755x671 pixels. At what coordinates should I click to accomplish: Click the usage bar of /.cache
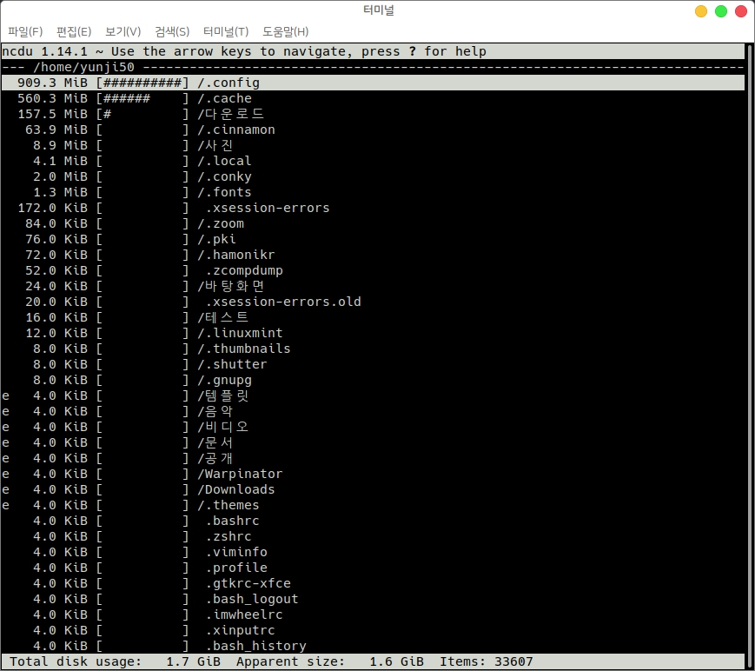click(x=142, y=98)
